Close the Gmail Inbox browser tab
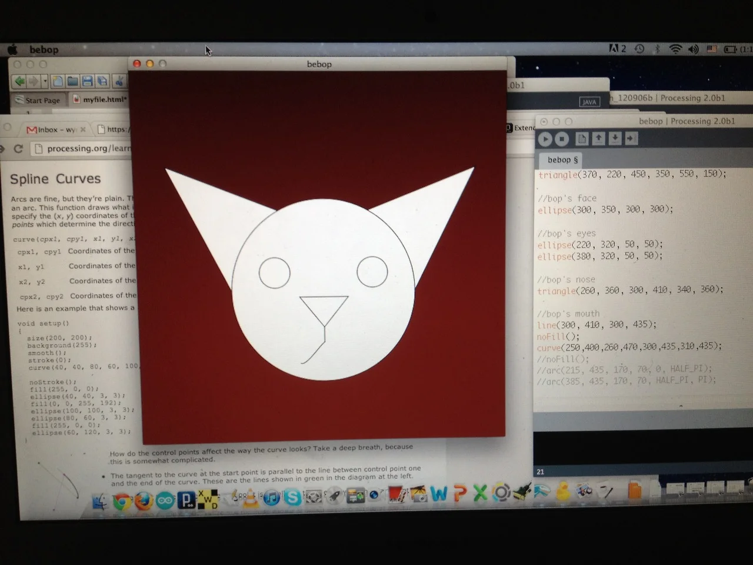 tap(83, 129)
